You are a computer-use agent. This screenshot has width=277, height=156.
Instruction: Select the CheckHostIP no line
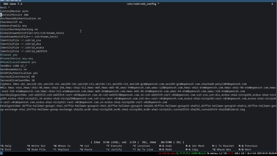pyautogui.click(x=11, y=22)
